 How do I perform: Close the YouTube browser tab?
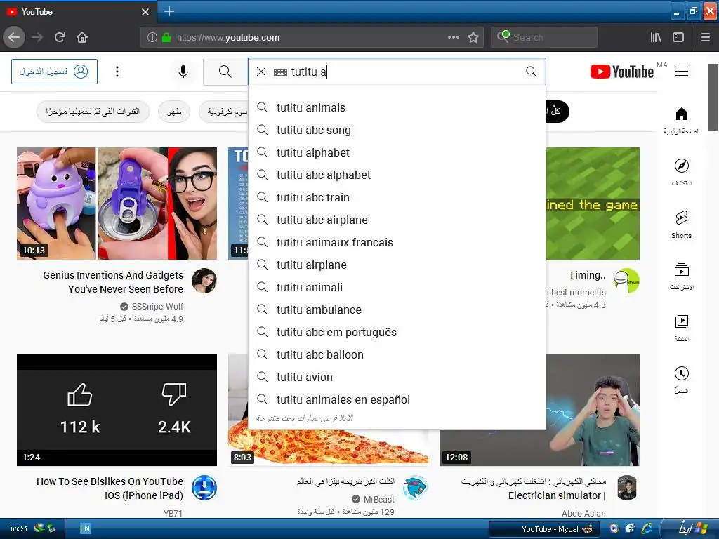[145, 12]
